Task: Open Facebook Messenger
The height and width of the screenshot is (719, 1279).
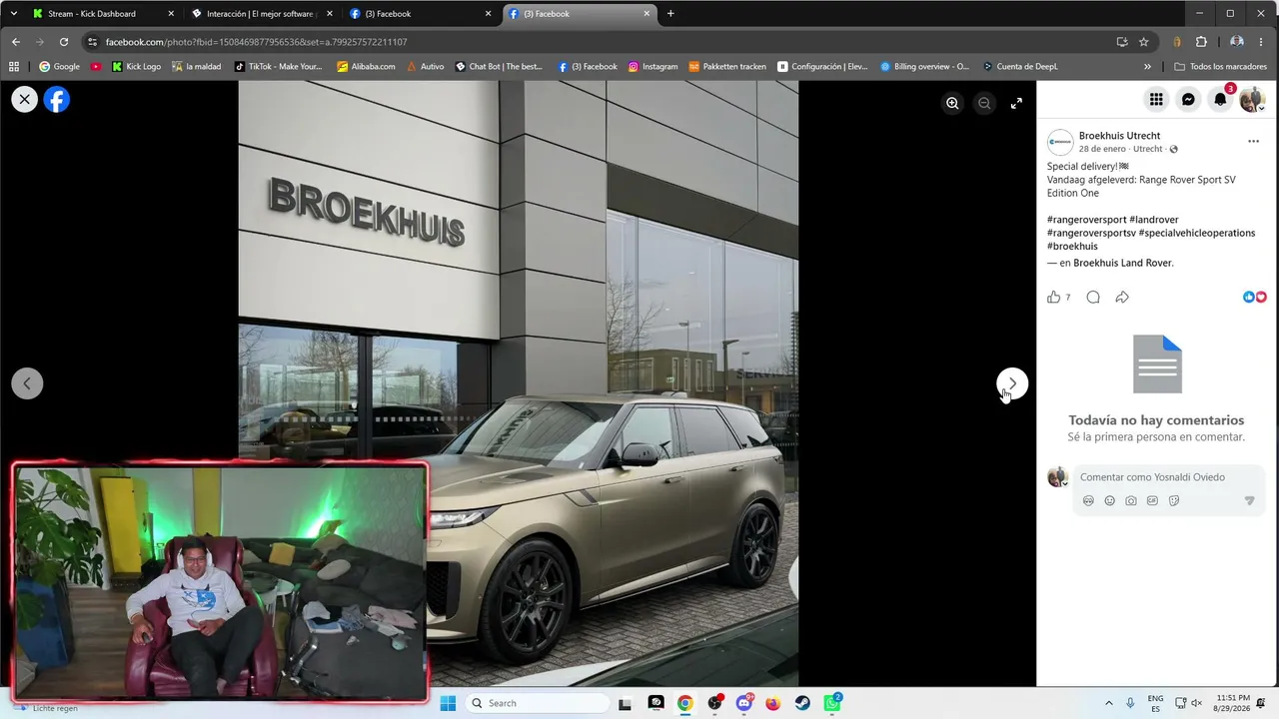Action: coord(1188,99)
